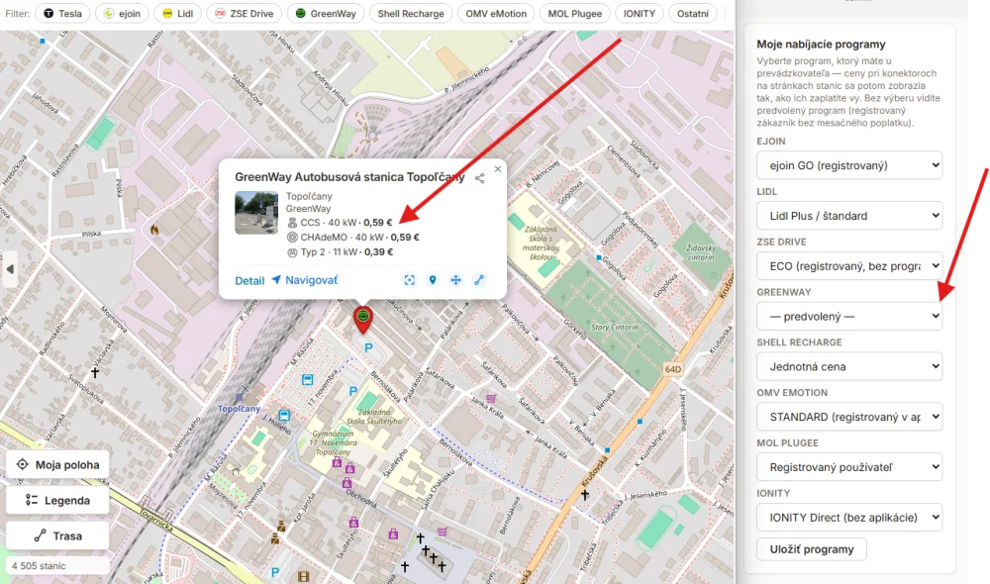Click the Navigovať arrow icon
The image size is (990, 584).
tap(276, 280)
